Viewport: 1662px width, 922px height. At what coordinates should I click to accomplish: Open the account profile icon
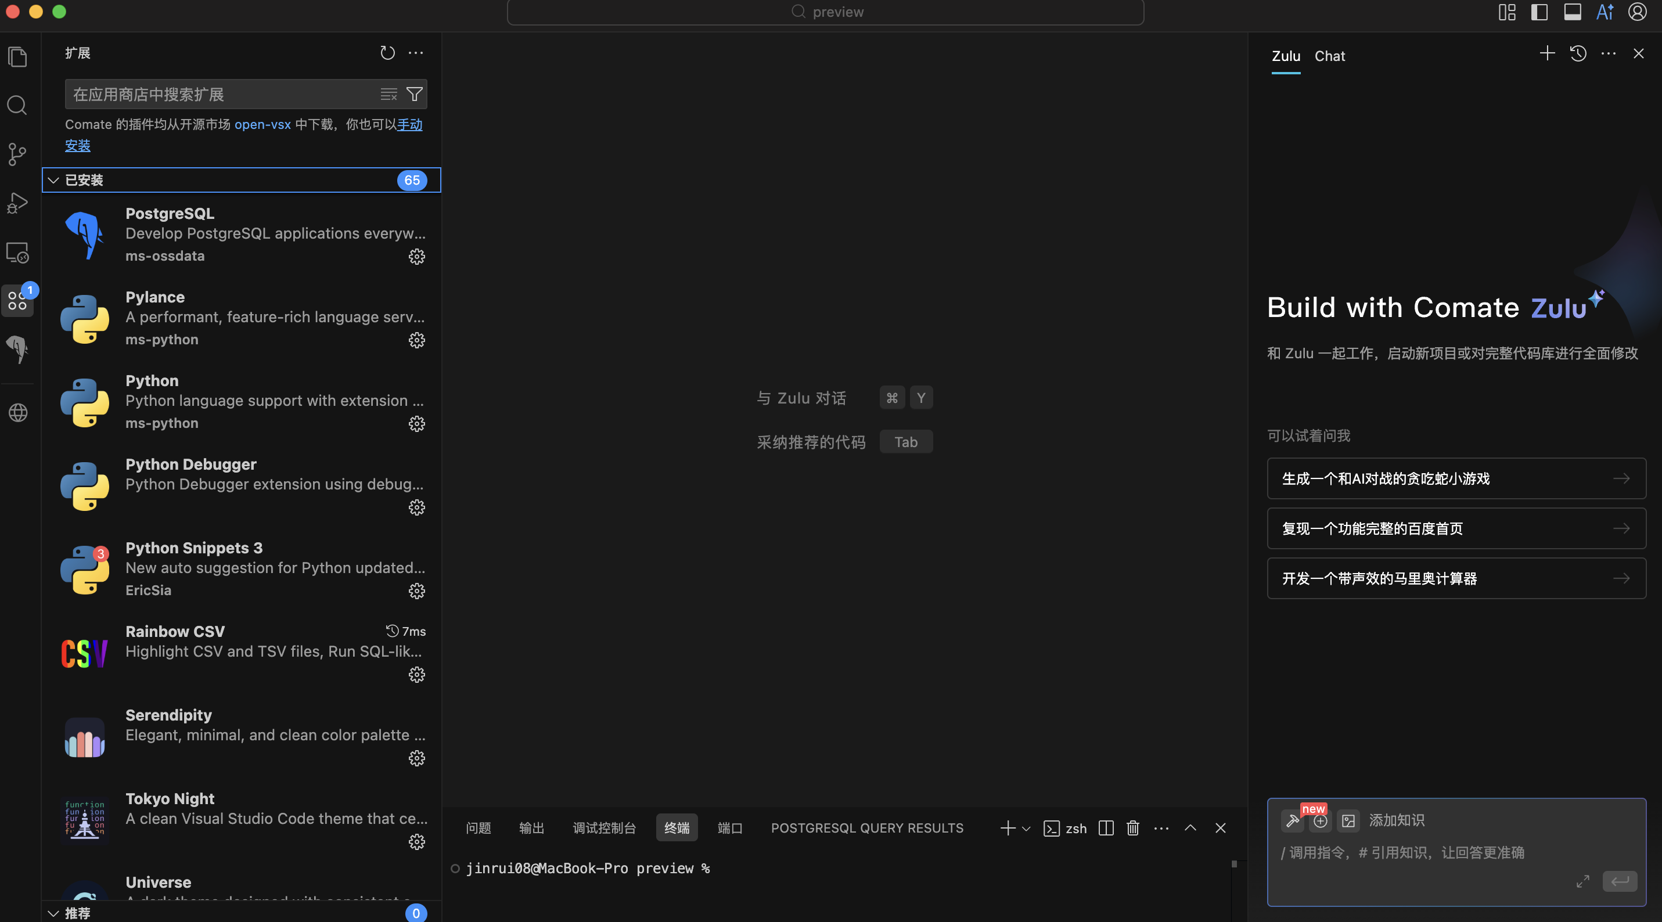tap(1638, 12)
